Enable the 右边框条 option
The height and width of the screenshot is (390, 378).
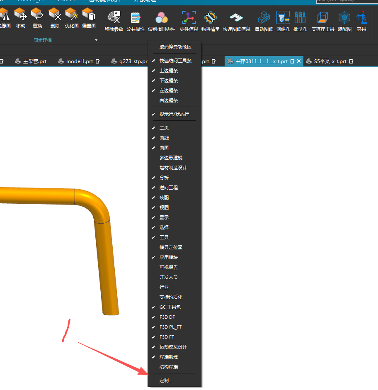(x=169, y=100)
